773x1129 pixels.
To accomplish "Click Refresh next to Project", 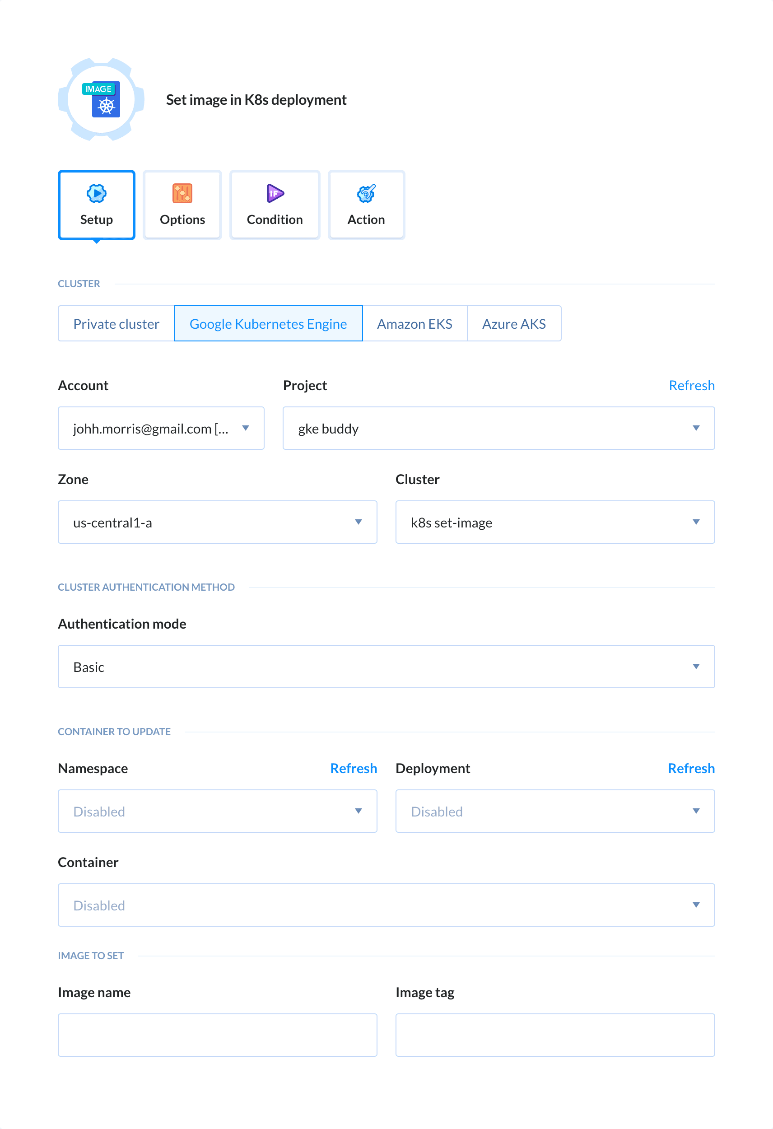I will (x=692, y=385).
